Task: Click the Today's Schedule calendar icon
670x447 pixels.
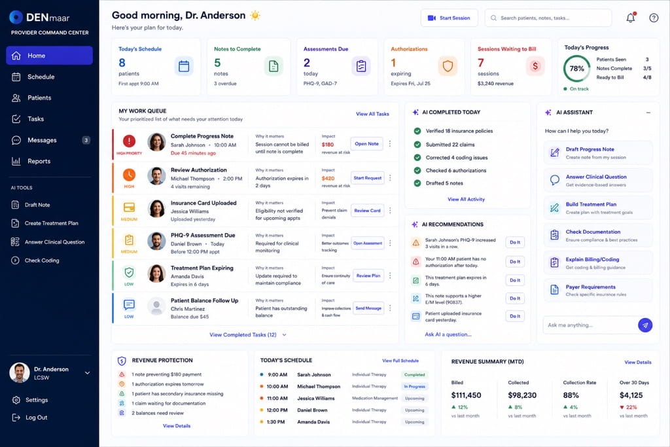Action: 184,66
